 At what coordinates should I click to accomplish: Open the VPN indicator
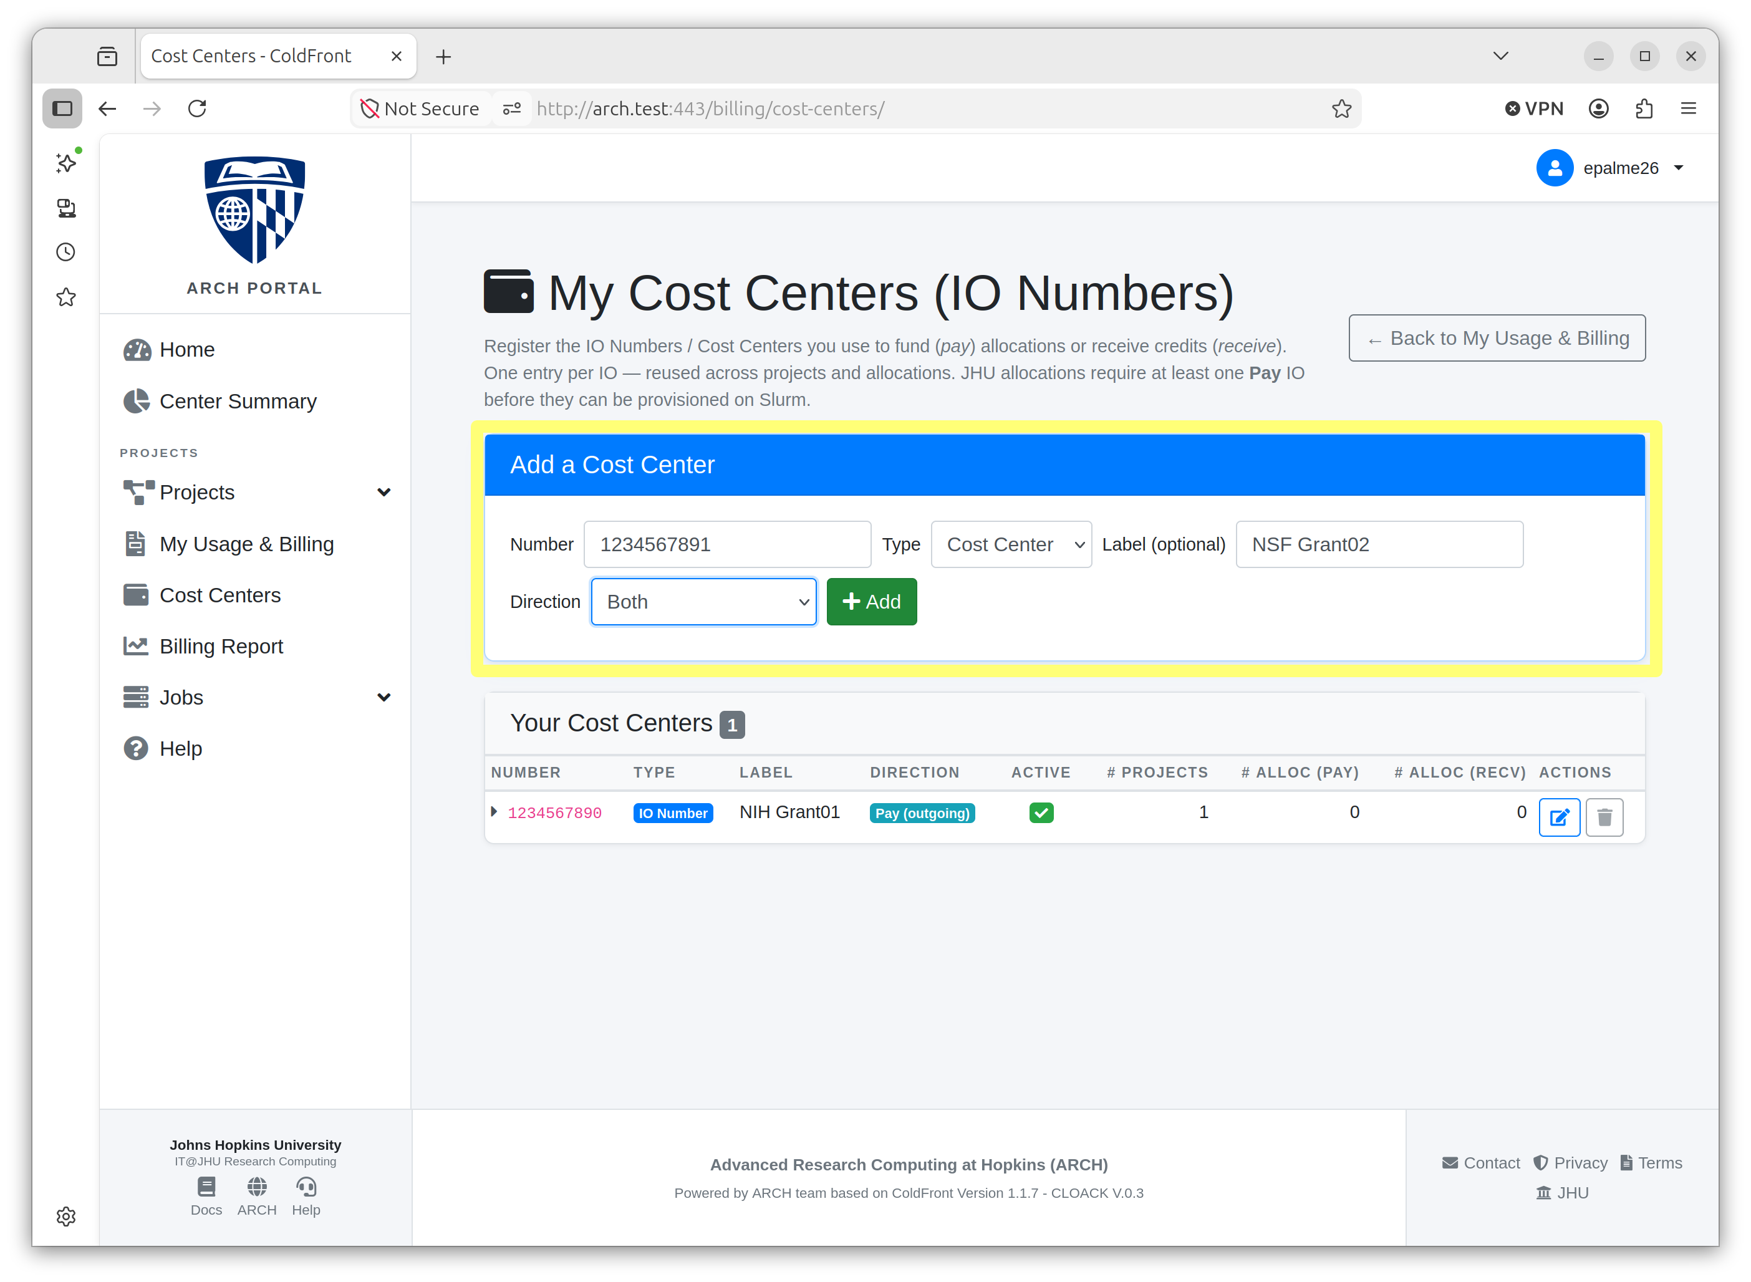pos(1535,108)
